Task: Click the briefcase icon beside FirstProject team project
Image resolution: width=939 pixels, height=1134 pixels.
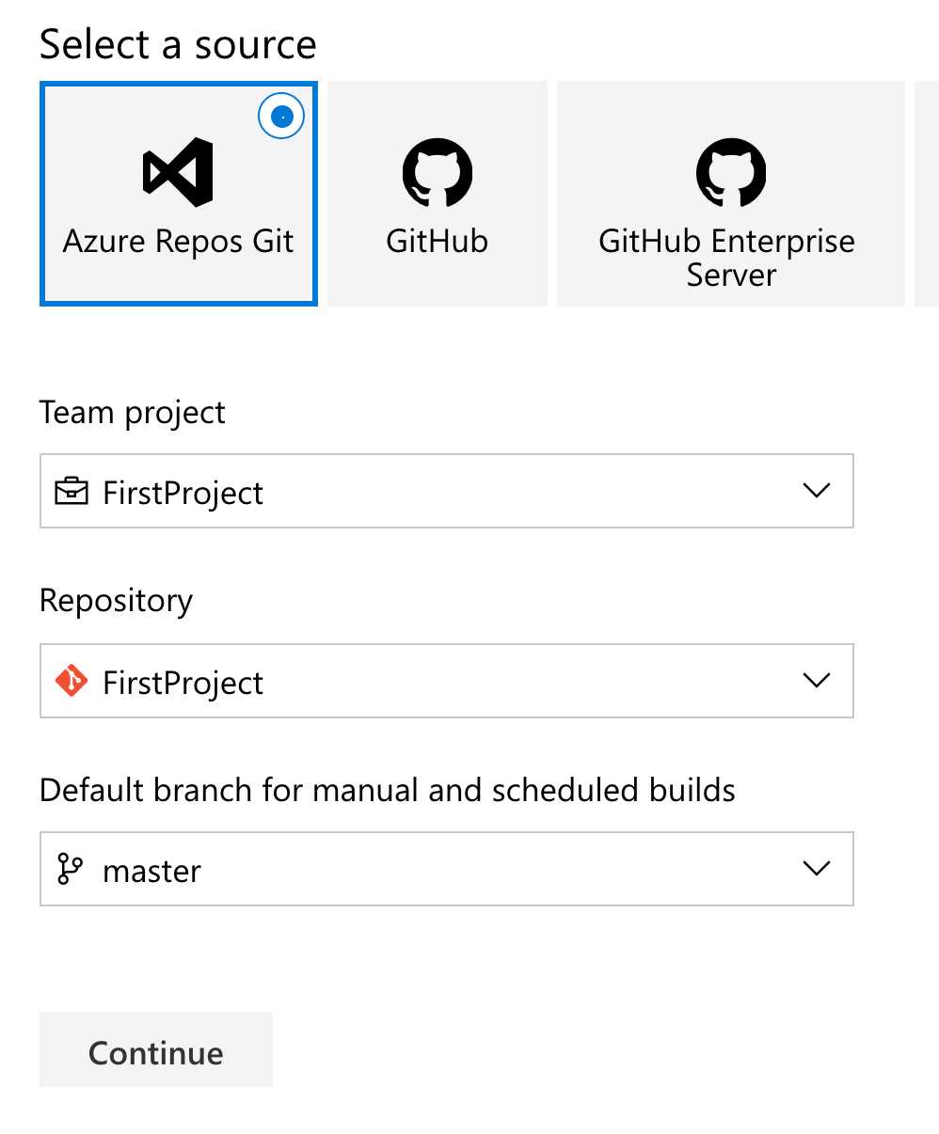Action: tap(72, 491)
